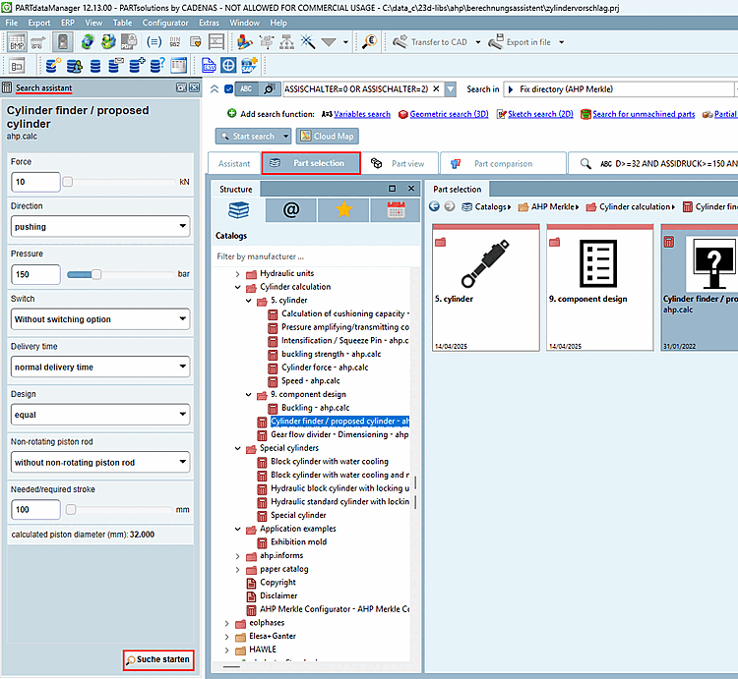738x679 pixels.
Task: Open the shopping cart icon in toolbar
Action: [37, 42]
